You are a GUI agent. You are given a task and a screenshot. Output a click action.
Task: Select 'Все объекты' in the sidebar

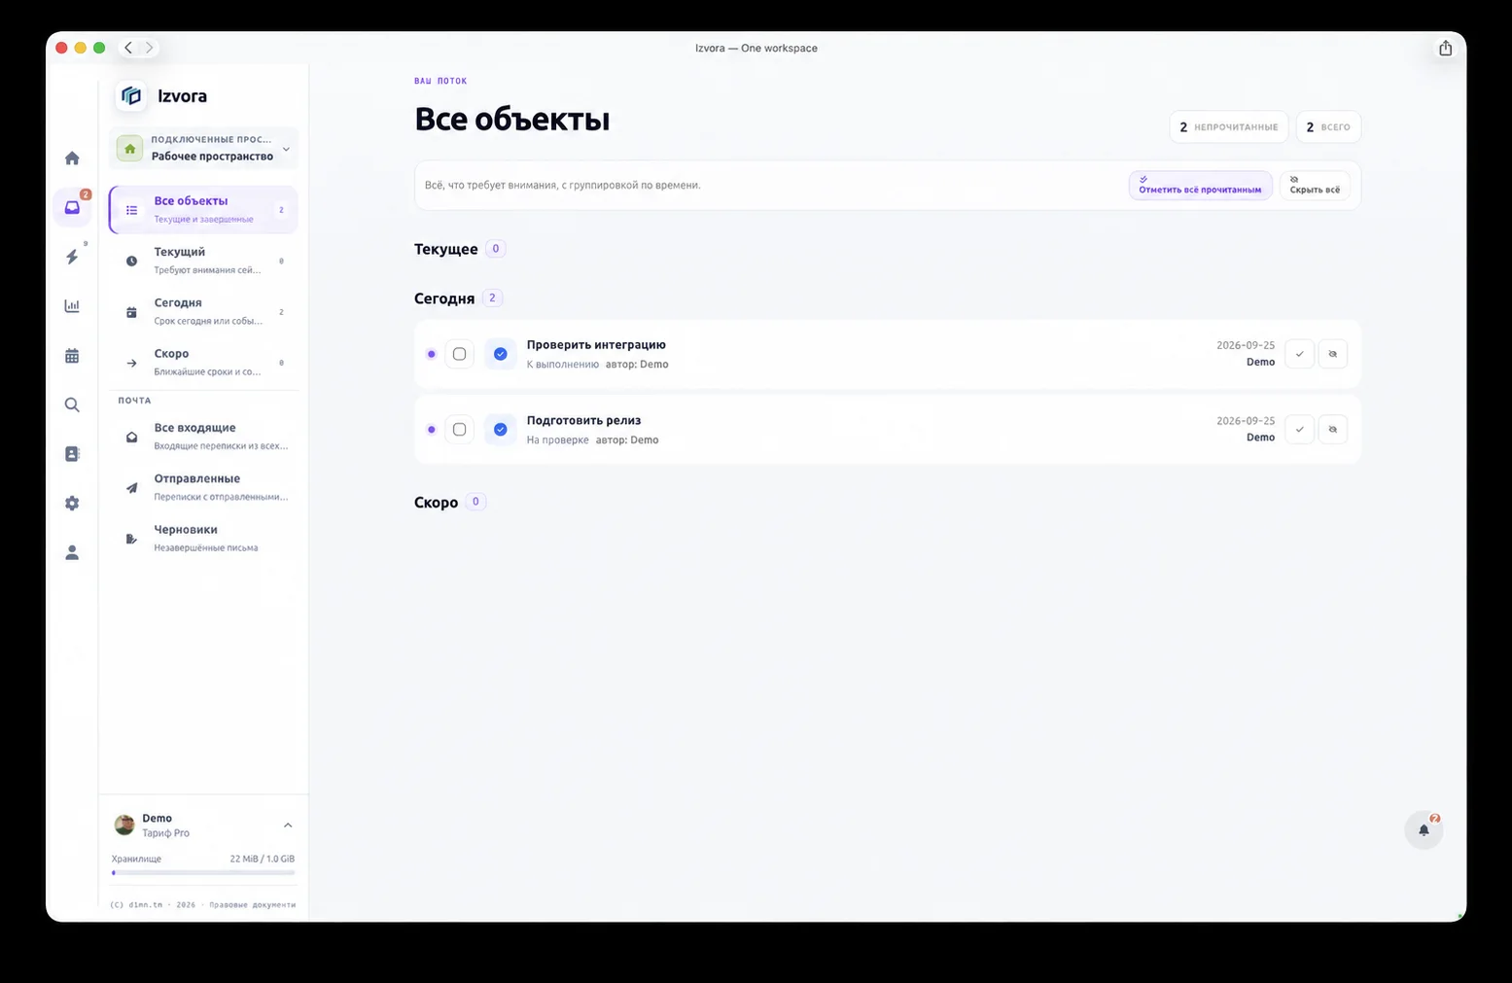[x=203, y=210]
